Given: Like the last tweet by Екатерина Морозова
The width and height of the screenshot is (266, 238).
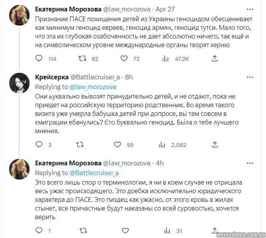Looking at the screenshot, I should pos(124,230).
